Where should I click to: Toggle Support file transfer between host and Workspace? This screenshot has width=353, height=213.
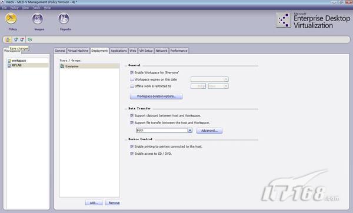click(132, 123)
